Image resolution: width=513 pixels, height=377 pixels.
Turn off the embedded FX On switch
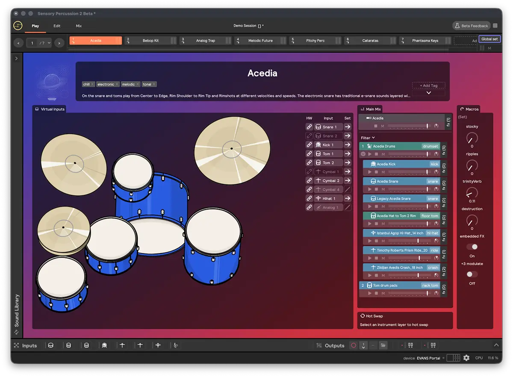click(473, 246)
